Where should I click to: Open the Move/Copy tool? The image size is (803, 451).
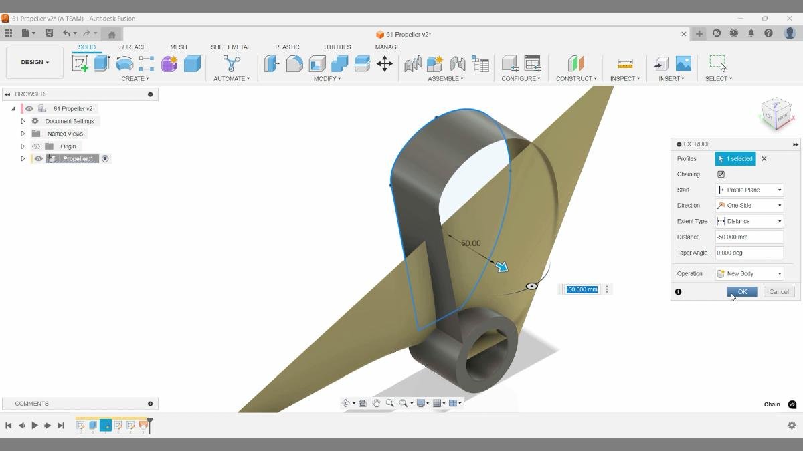coord(383,63)
